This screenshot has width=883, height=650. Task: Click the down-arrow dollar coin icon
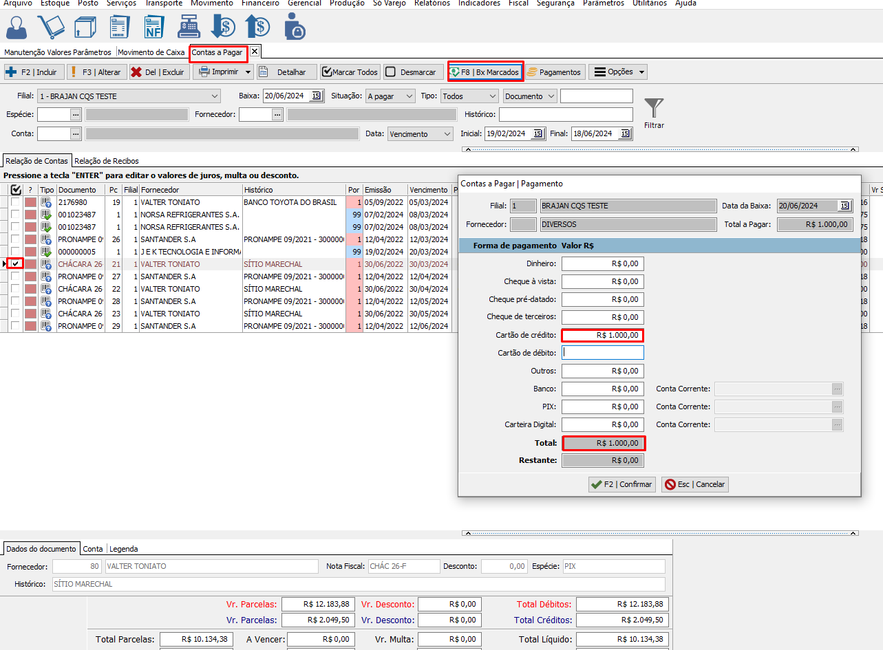pos(222,27)
